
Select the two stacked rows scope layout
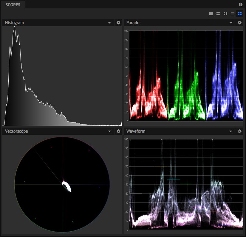coord(218,14)
